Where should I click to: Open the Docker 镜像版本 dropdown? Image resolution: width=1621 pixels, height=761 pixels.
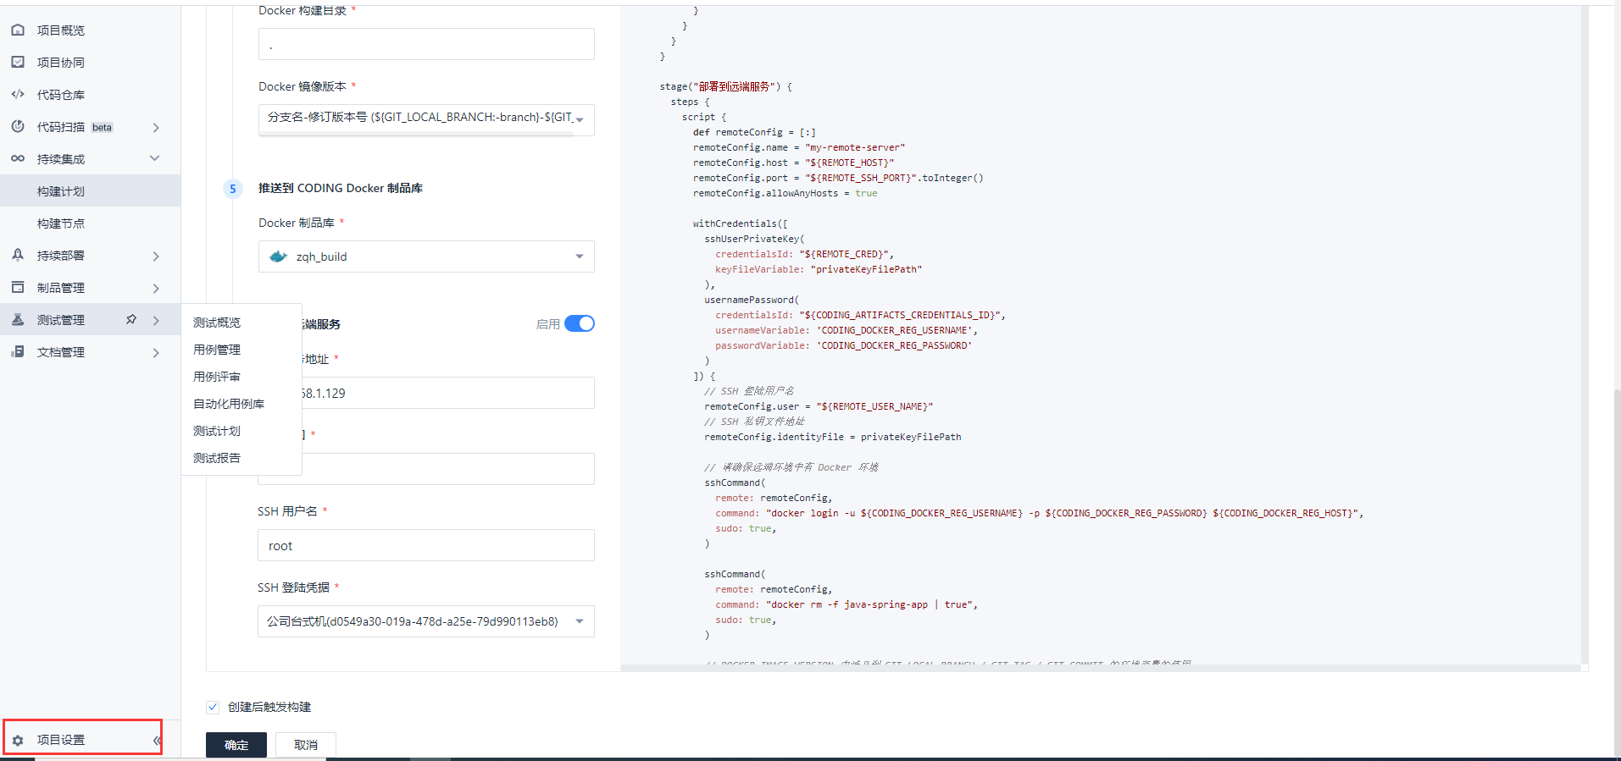426,119
